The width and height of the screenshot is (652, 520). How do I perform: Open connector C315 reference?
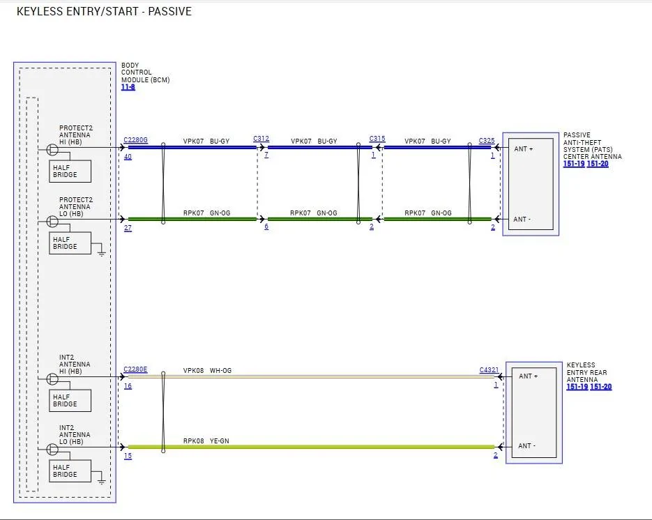click(377, 139)
